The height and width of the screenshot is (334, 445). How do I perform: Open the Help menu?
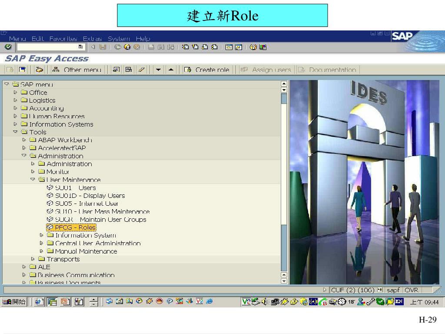143,38
